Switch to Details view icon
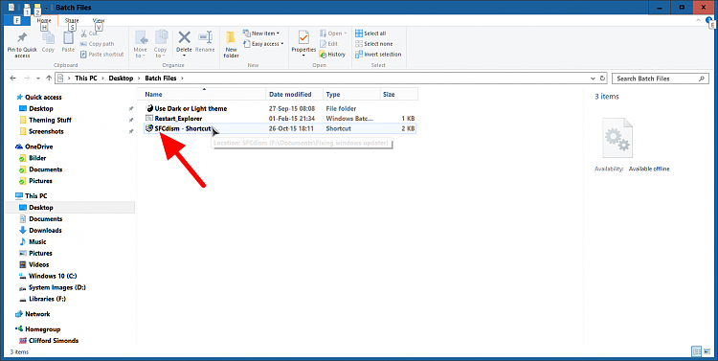 pos(697,351)
